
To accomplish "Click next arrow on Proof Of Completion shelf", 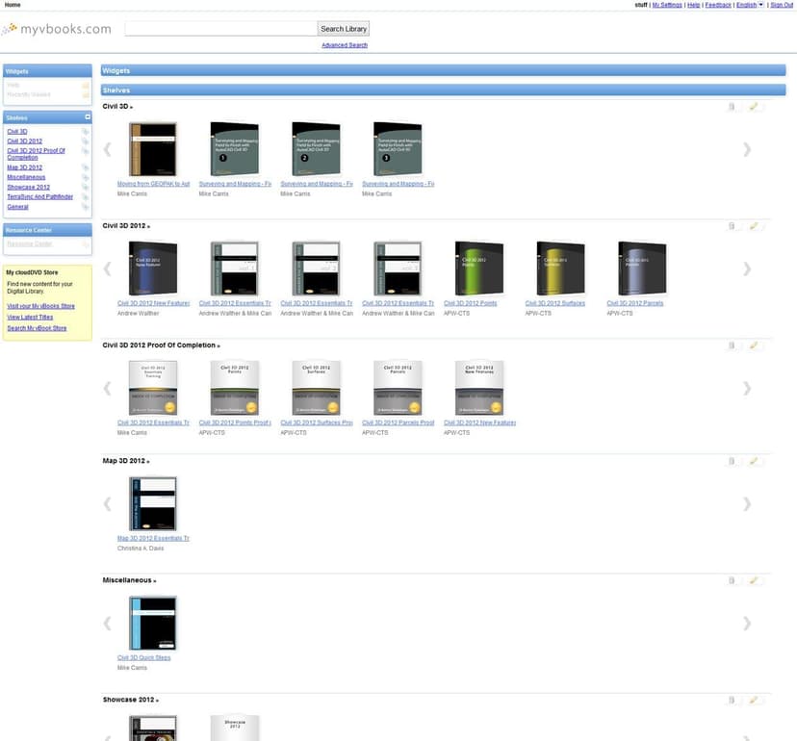I will point(746,388).
